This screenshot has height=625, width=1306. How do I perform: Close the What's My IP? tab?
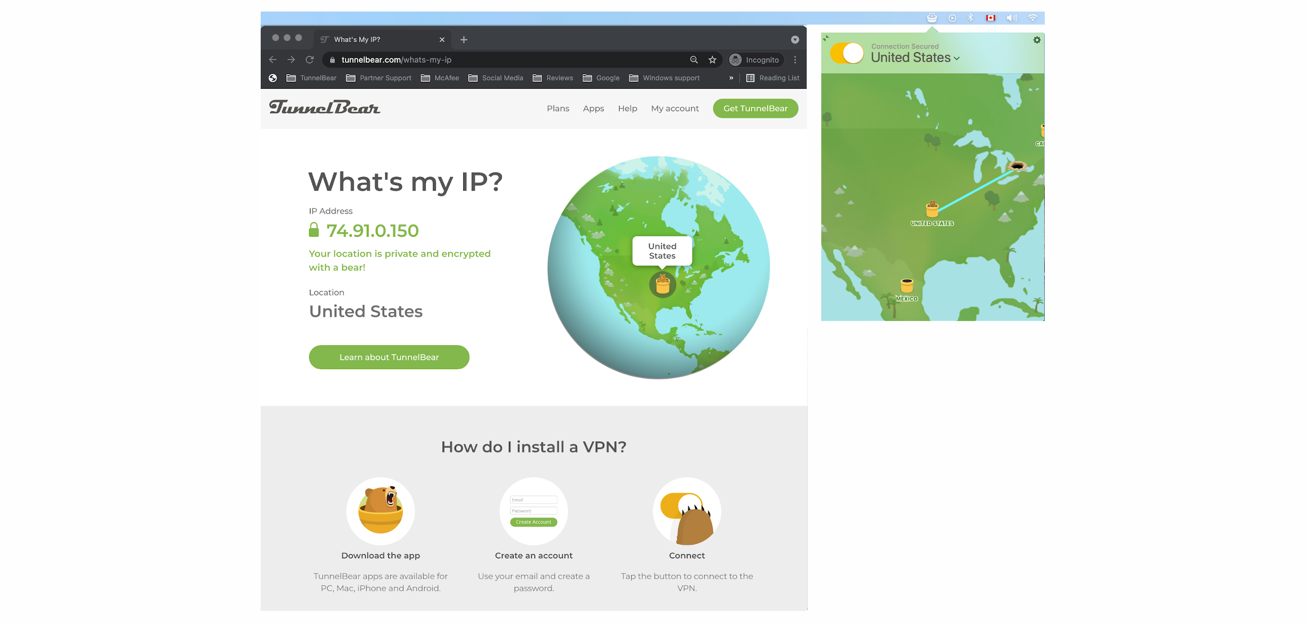(442, 40)
